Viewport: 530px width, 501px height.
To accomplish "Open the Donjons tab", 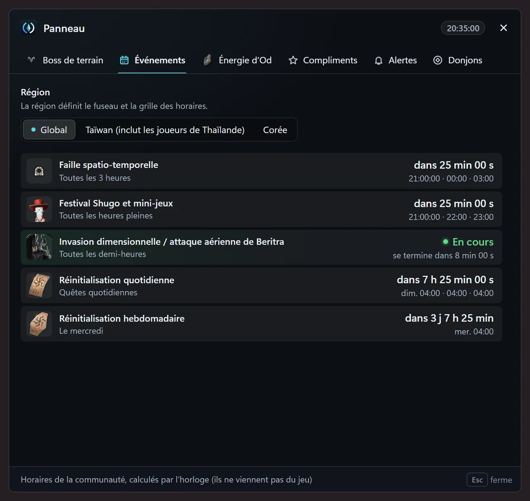I will coord(458,60).
